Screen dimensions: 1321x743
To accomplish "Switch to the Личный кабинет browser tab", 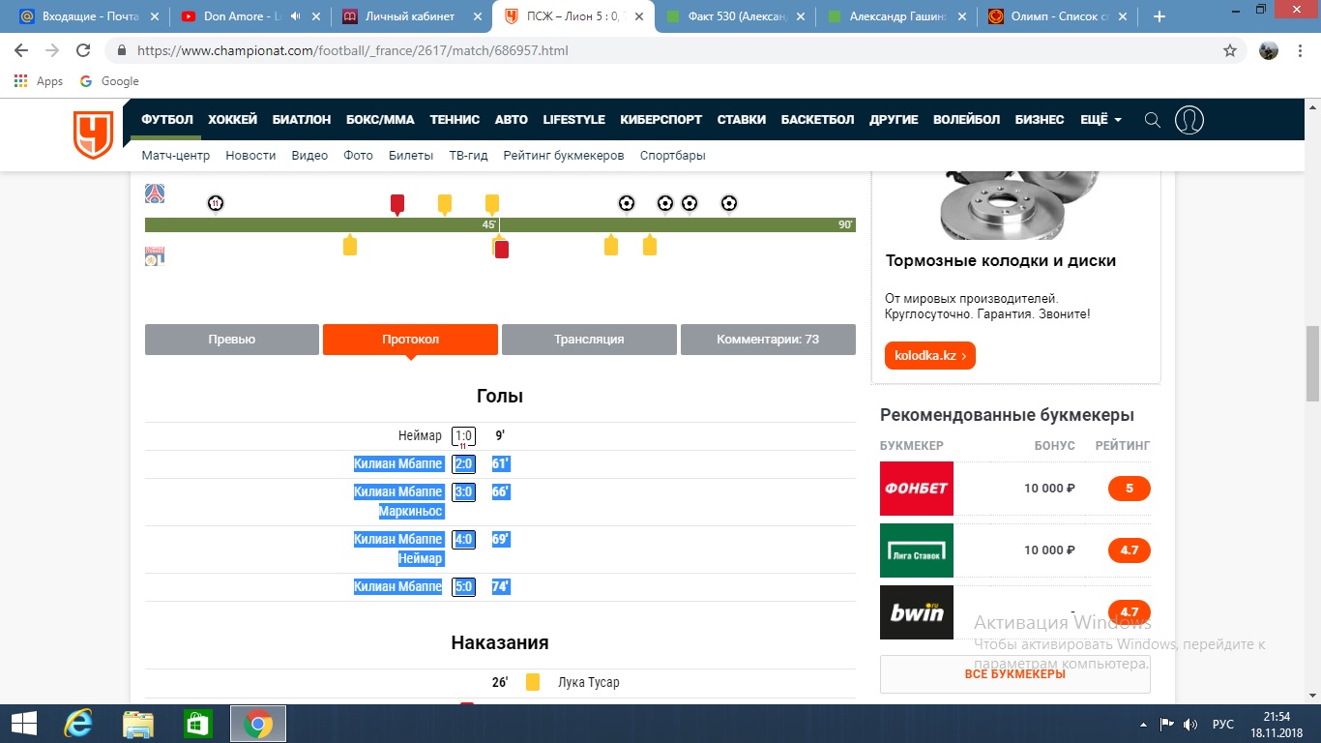I will (411, 16).
